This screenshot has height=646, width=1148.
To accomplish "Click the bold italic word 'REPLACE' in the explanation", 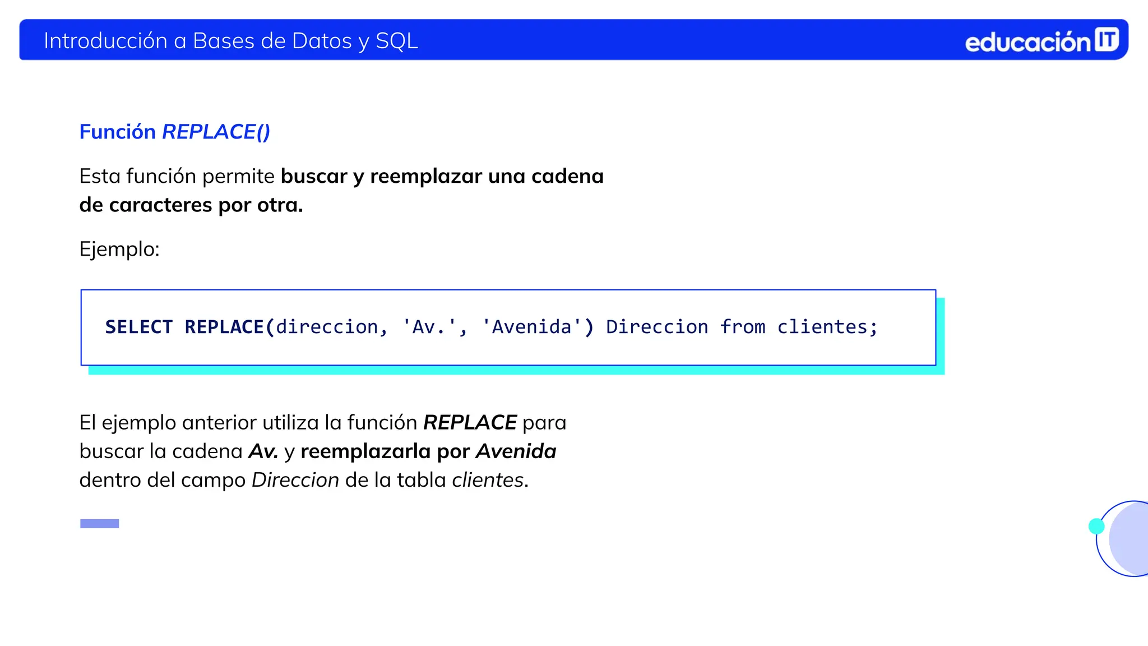I will tap(470, 422).
